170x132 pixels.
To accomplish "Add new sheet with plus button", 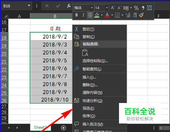I will [x=63, y=128].
